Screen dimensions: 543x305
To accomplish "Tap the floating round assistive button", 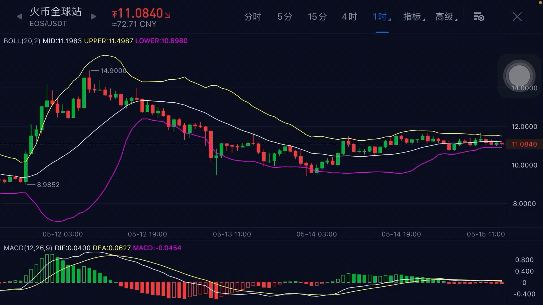I will click(519, 76).
